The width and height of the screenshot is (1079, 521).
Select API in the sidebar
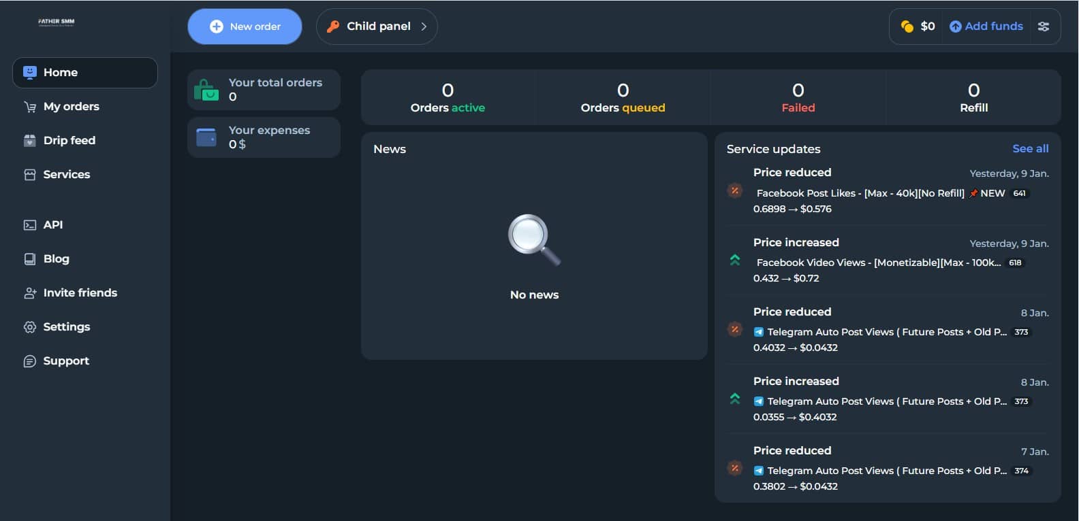click(52, 225)
